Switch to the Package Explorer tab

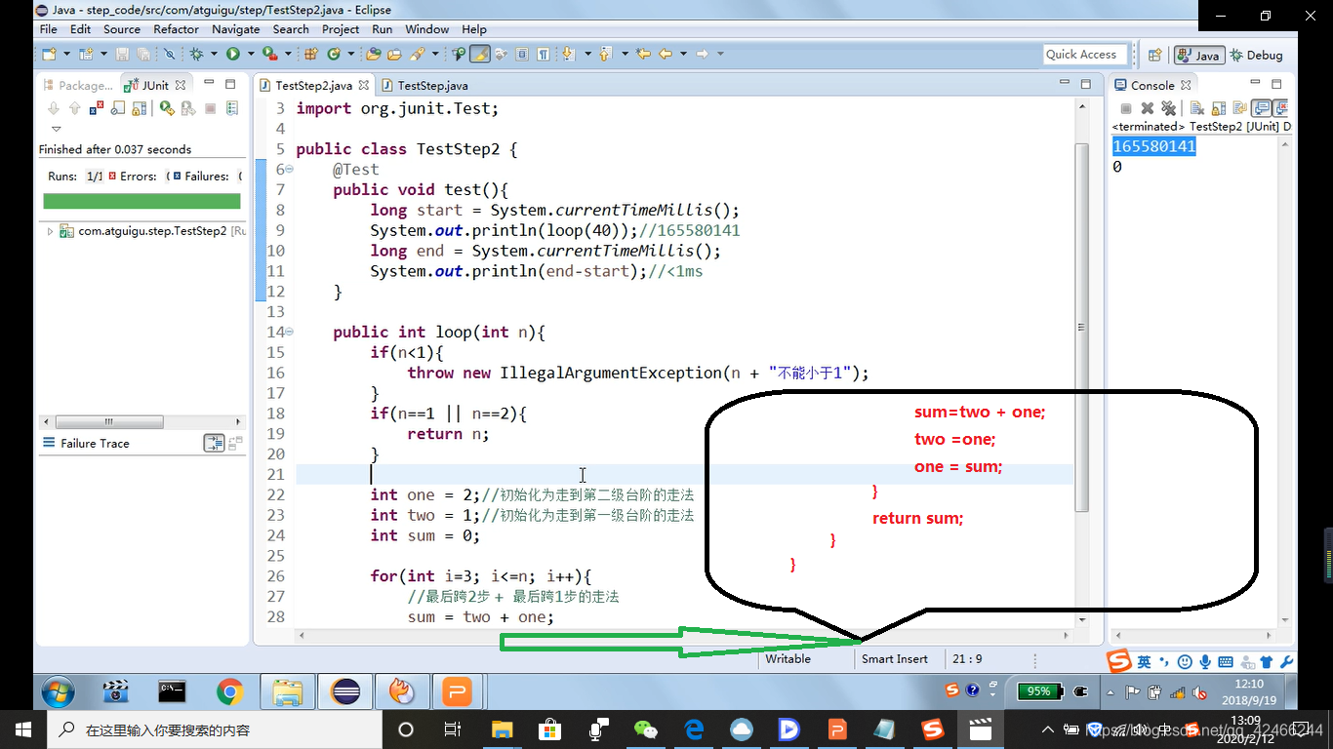click(78, 86)
